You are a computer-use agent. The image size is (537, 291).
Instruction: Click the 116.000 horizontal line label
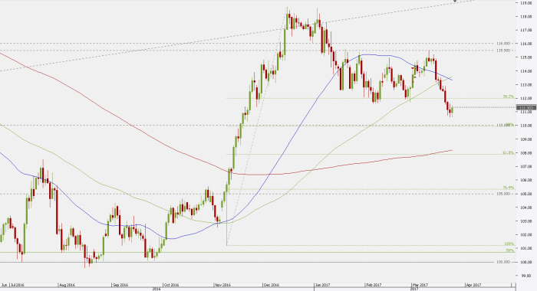503,44
